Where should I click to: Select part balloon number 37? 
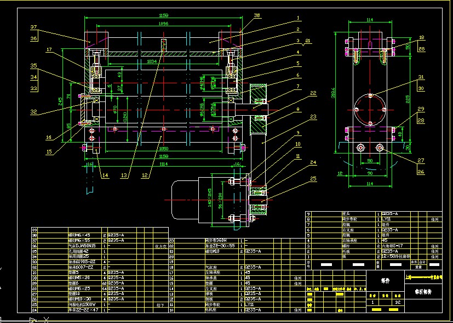[x=33, y=27]
